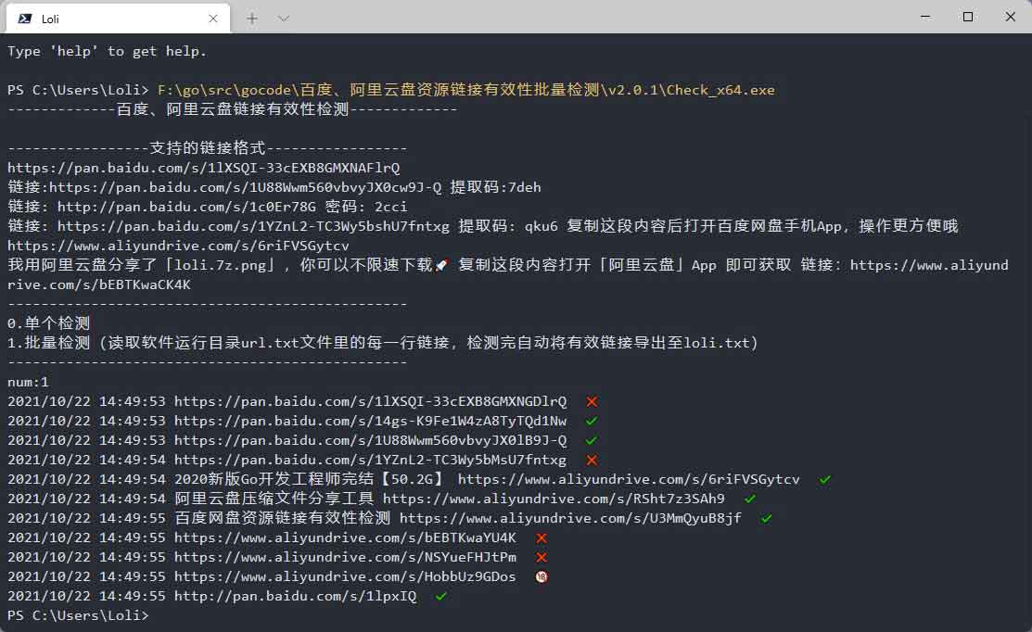Click green check after 14gs-K9Fe1W4zA8TyTQd1Nw link

(592, 421)
